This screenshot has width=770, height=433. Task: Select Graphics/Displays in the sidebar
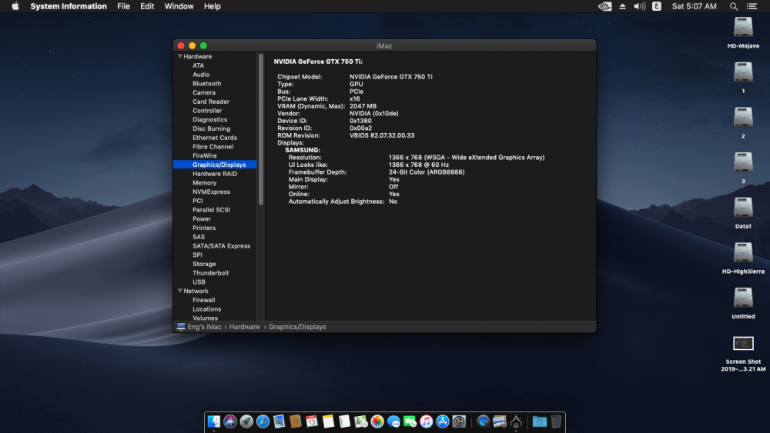(215, 165)
